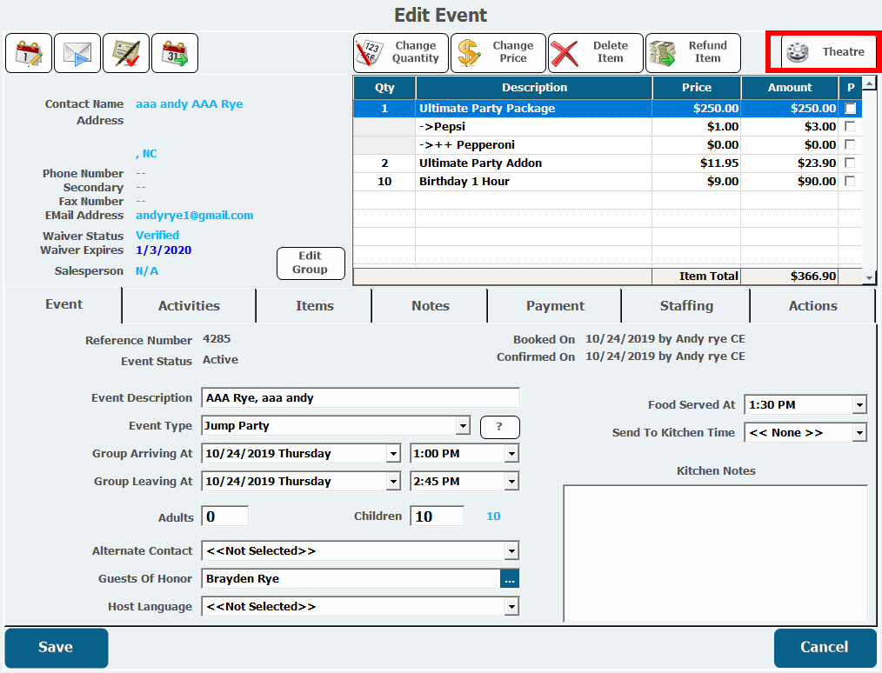Open the Food Served At time dropdown
This screenshot has height=673, width=882.
tap(859, 405)
